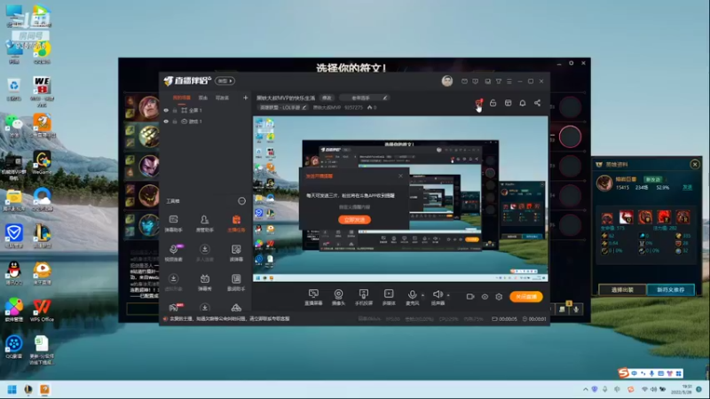The image size is (710, 399).
Task: Expand the system tray hidden icons arrow
Action: 585,389
